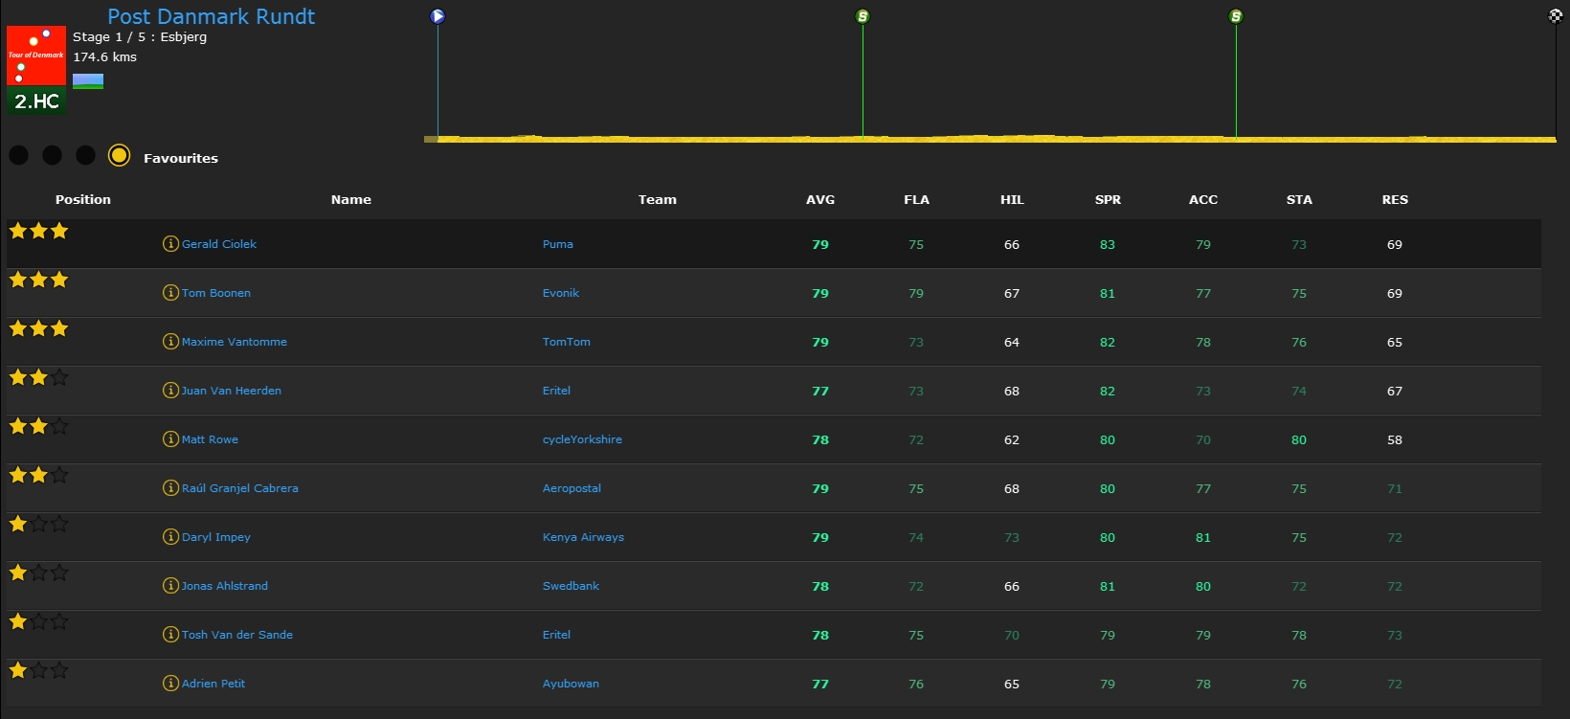Click Daryl Impey's ACC value 81

tap(1203, 537)
